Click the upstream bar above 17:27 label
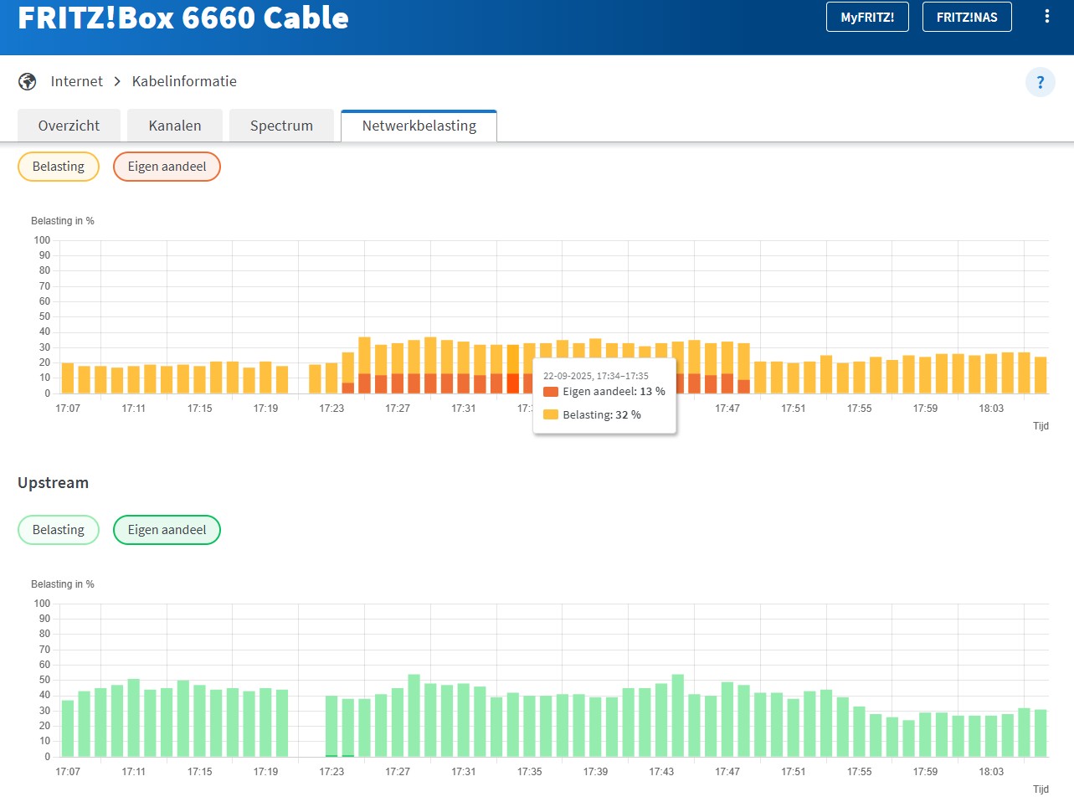The height and width of the screenshot is (802, 1074). tap(398, 722)
